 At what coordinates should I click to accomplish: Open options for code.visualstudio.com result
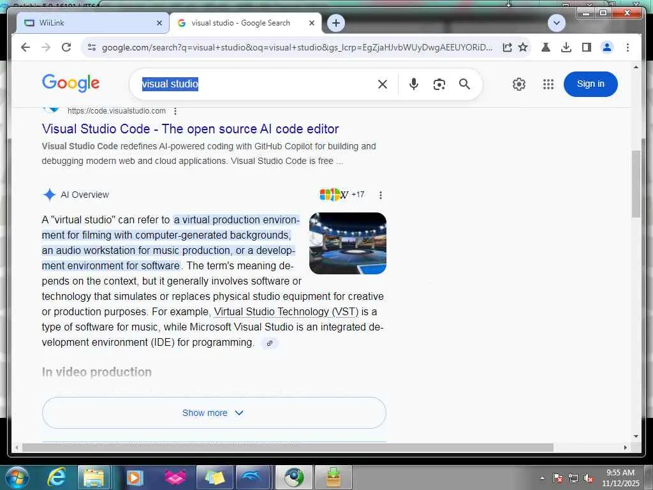(x=175, y=111)
